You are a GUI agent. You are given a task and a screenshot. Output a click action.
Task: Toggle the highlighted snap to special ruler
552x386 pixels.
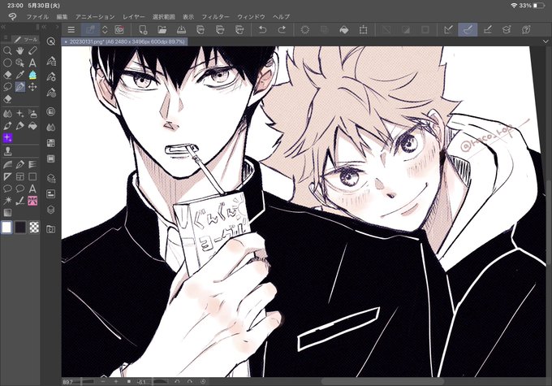point(468,29)
